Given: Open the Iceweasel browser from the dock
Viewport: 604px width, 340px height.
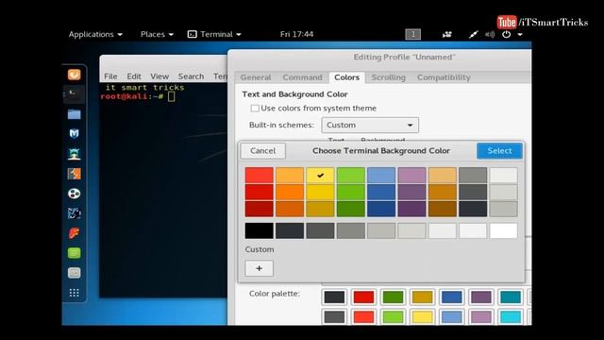Looking at the screenshot, I should pyautogui.click(x=74, y=74).
